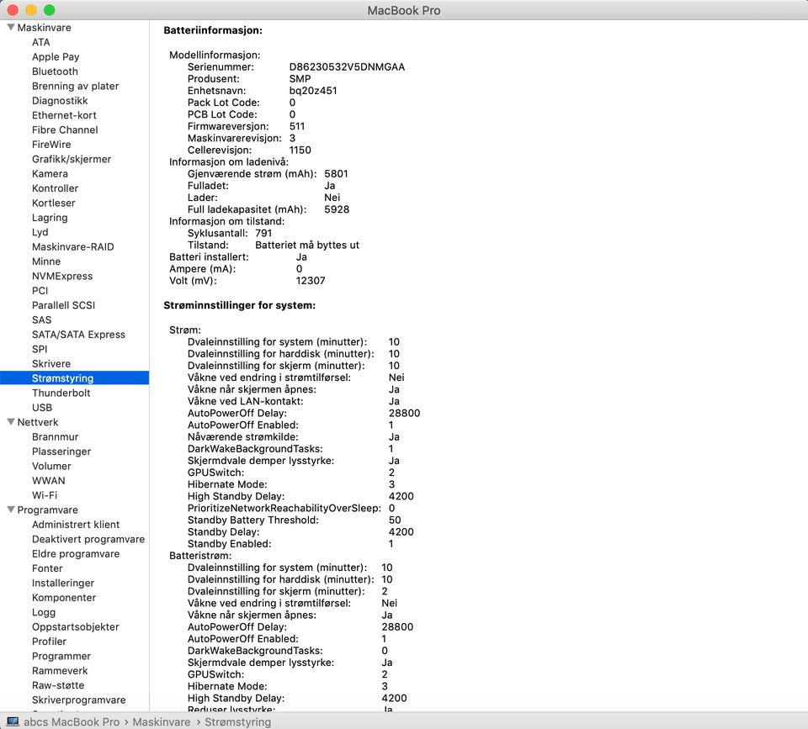Select Fibre Channel entry

point(65,129)
